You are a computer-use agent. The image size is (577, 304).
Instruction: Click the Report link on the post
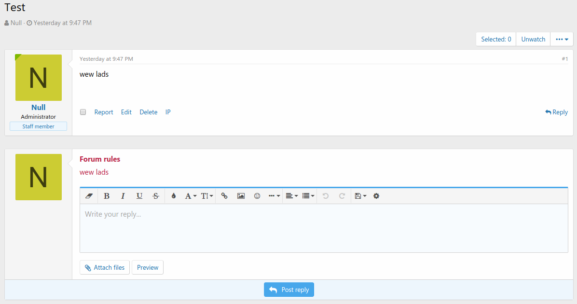[104, 112]
